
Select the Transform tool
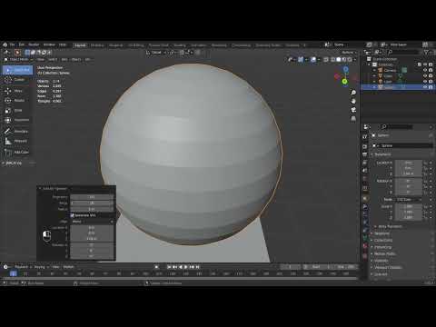click(17, 120)
